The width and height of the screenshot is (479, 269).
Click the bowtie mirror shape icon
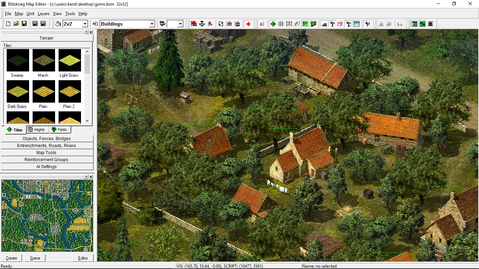(x=289, y=24)
